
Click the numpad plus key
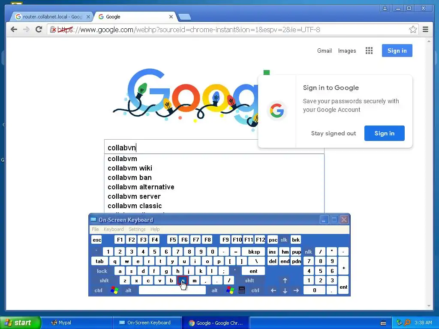(x=343, y=266)
